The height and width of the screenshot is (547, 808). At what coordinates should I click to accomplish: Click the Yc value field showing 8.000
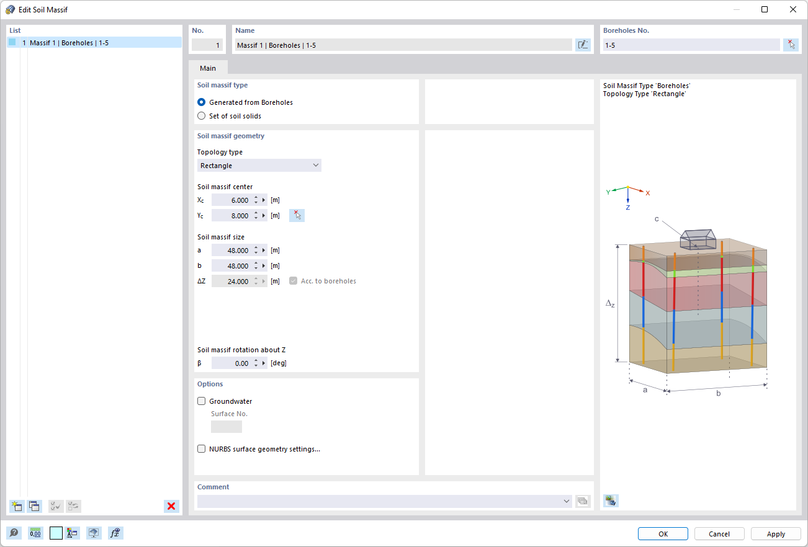231,216
